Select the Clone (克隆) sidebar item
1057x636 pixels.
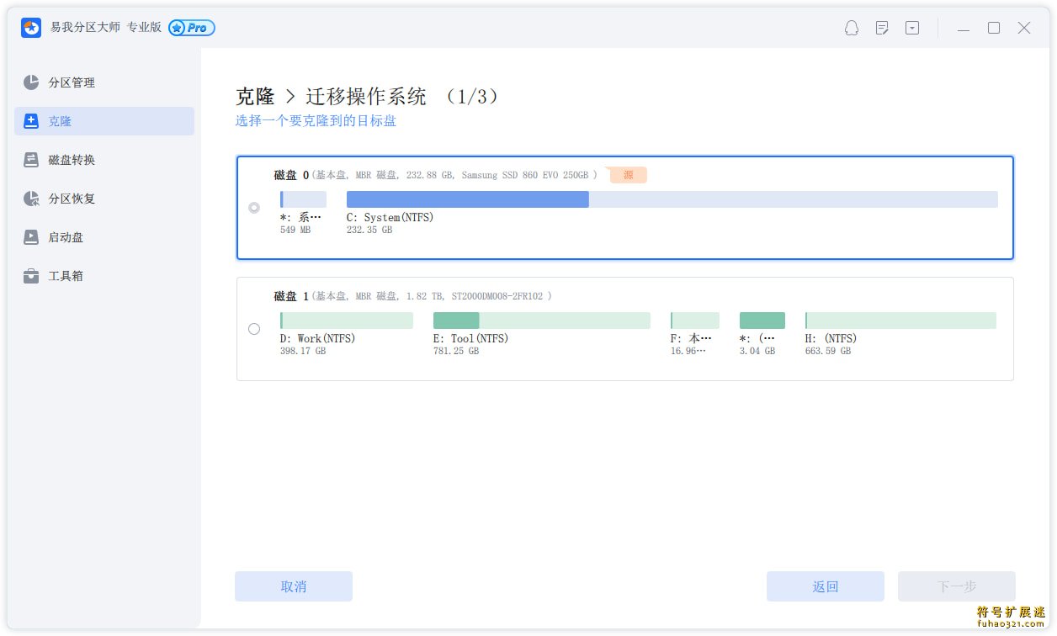104,121
